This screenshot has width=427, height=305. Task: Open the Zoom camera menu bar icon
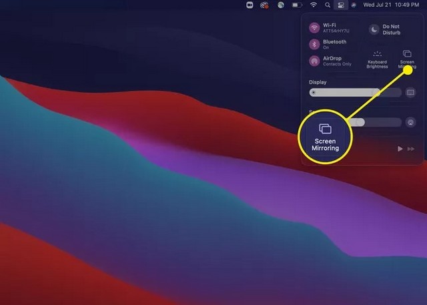[x=250, y=5]
